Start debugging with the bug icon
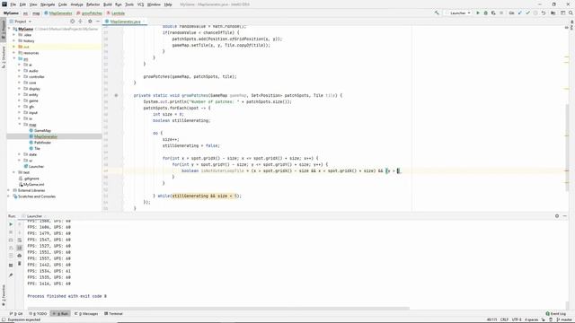Image resolution: width=575 pixels, height=323 pixels. coord(485,13)
